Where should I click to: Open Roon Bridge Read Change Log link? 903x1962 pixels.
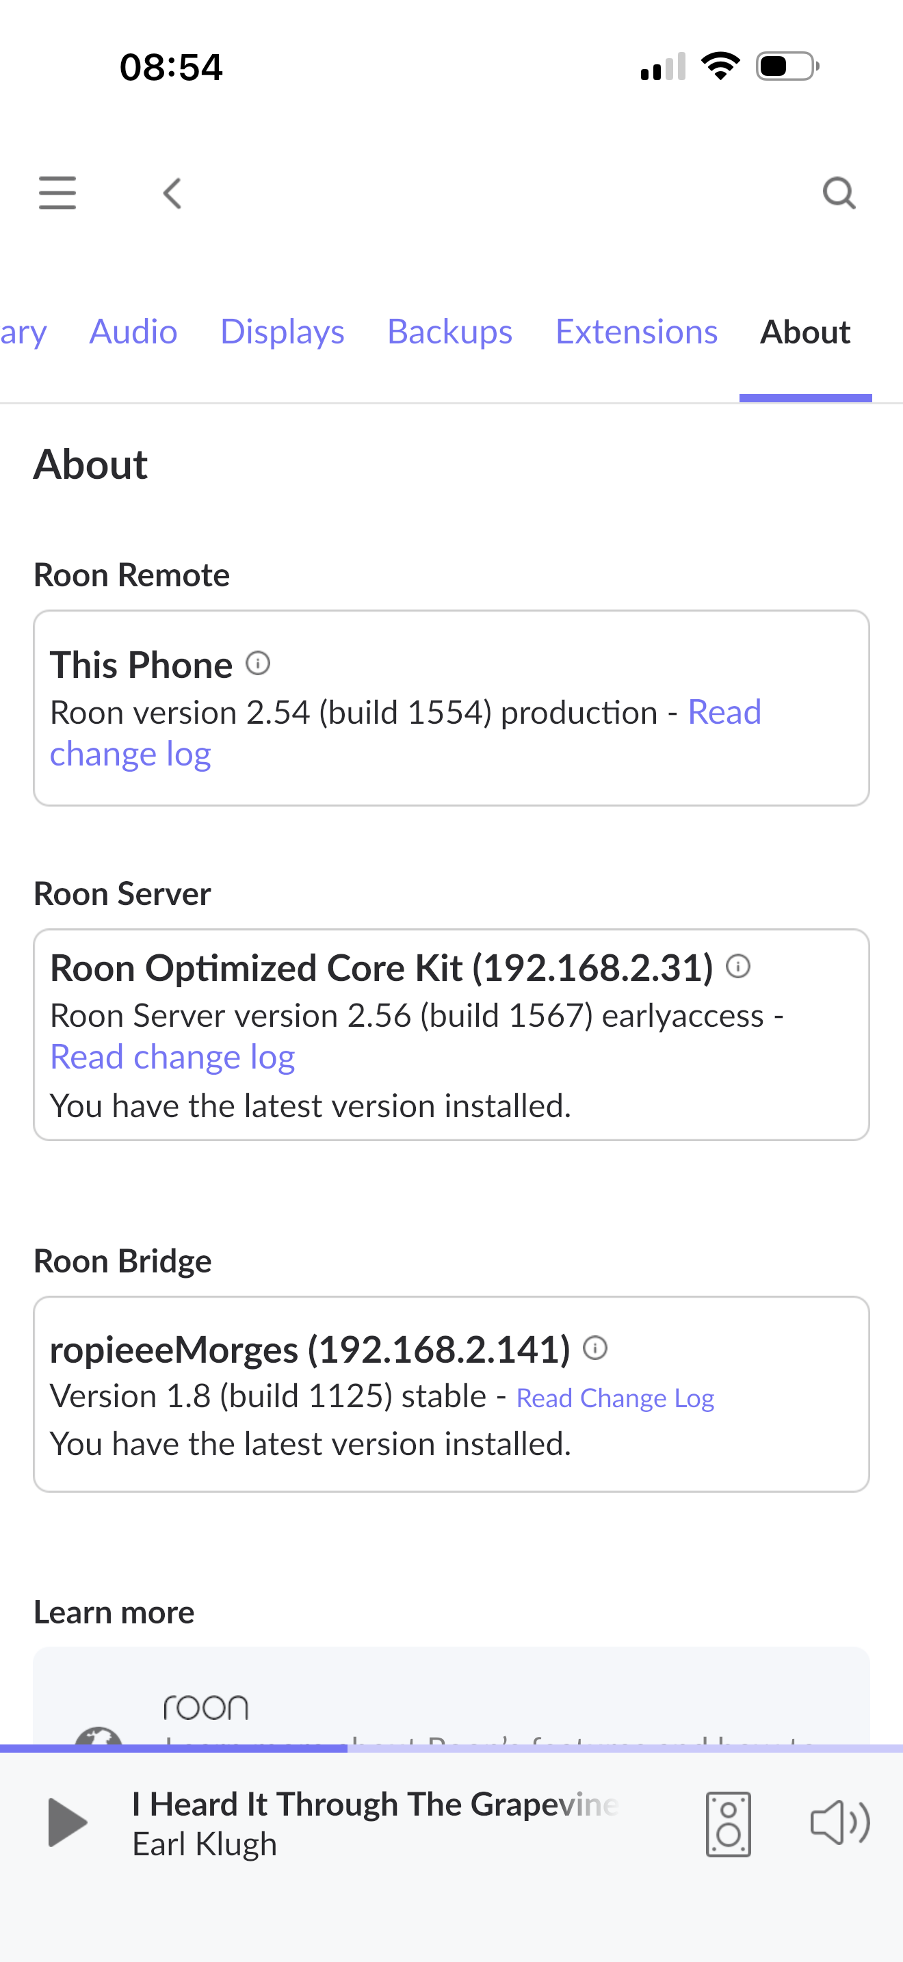pyautogui.click(x=615, y=1398)
